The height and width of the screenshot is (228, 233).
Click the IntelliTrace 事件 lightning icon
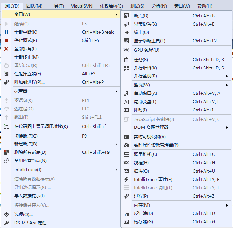click(126, 180)
